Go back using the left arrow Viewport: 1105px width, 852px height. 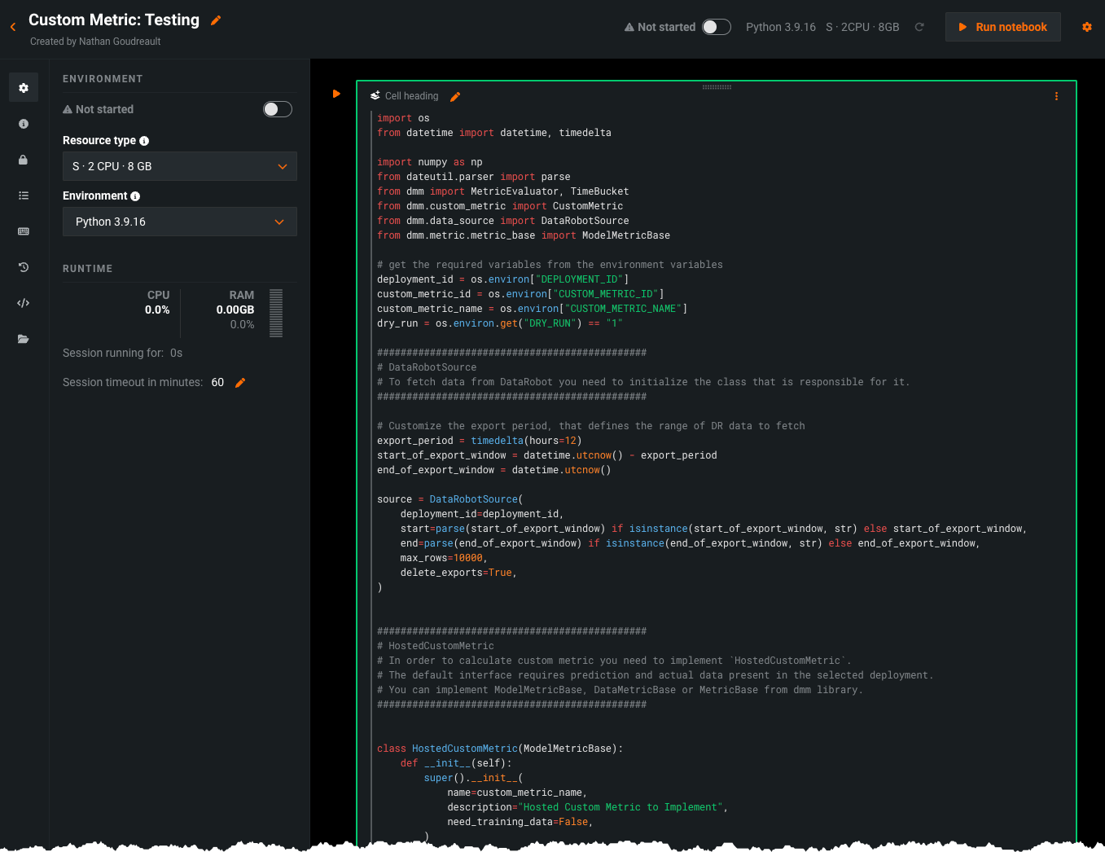(x=13, y=27)
